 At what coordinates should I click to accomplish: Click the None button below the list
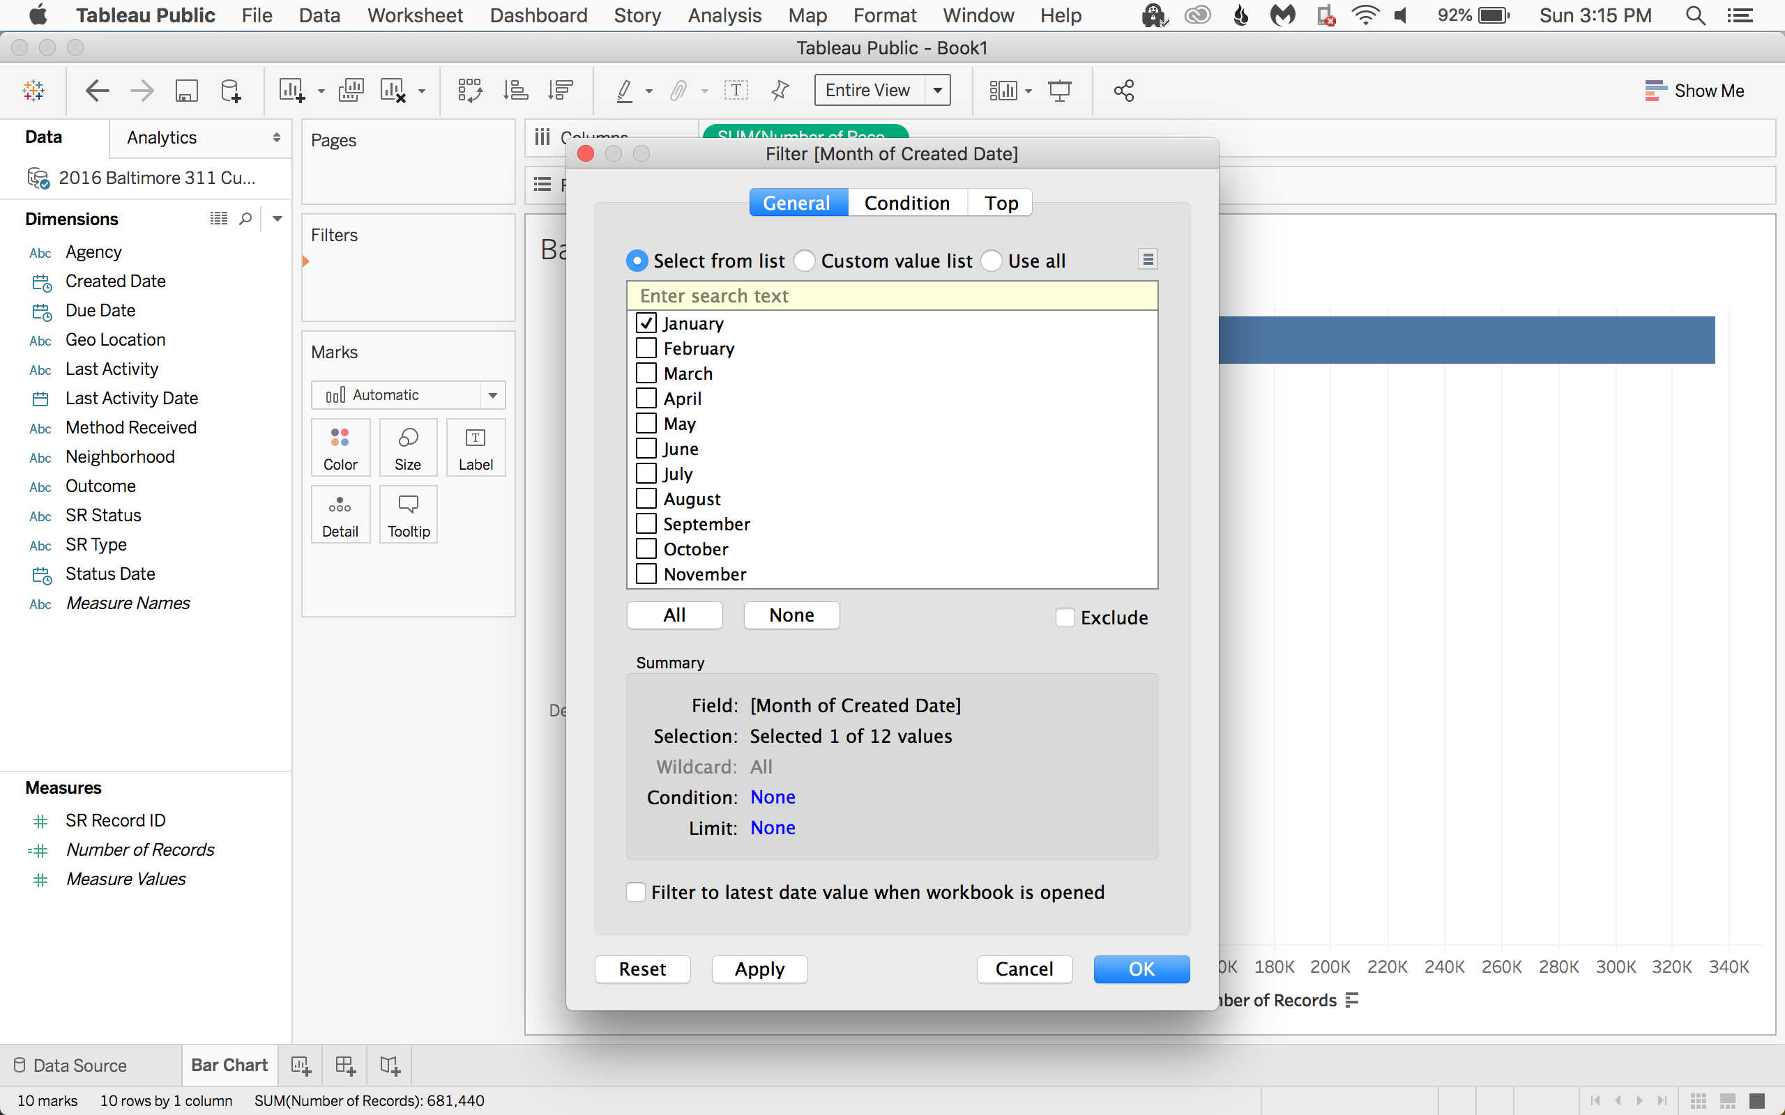791,615
